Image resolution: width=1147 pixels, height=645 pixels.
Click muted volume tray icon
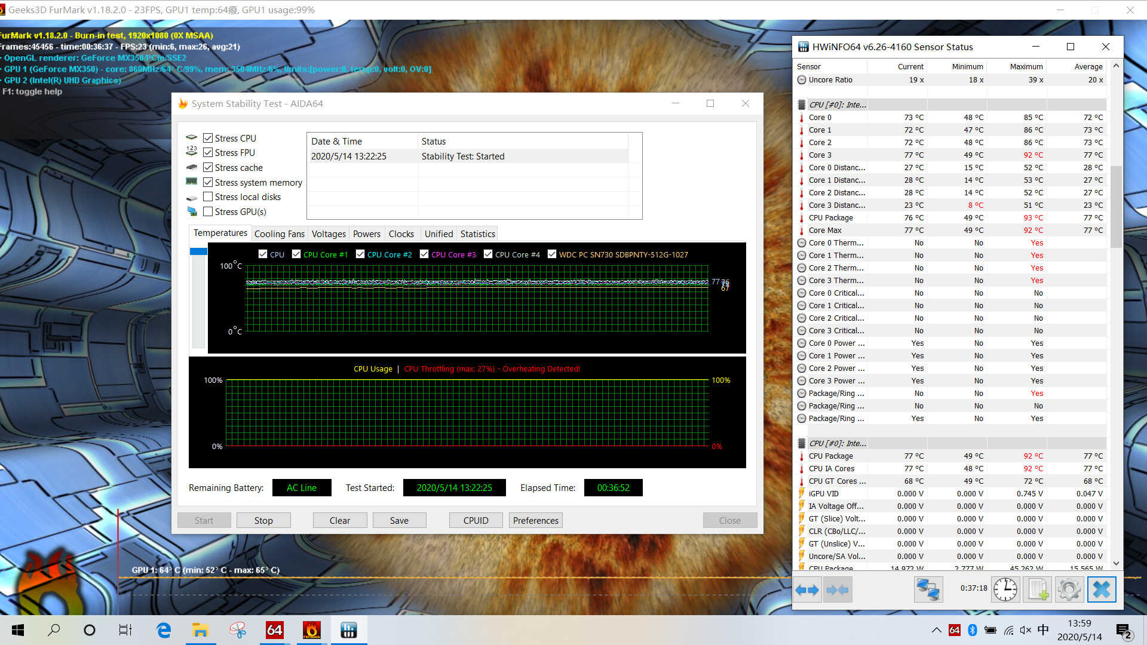(x=1026, y=630)
